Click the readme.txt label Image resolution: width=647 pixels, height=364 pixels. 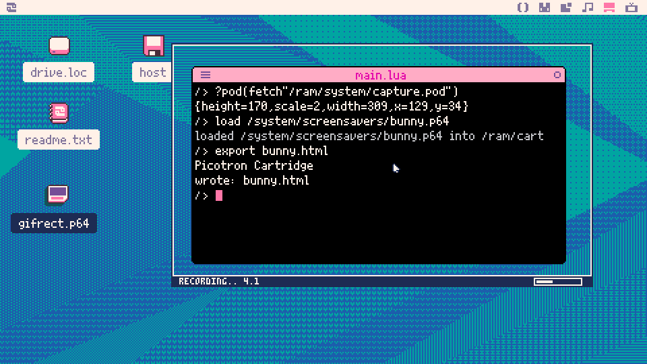(x=59, y=140)
